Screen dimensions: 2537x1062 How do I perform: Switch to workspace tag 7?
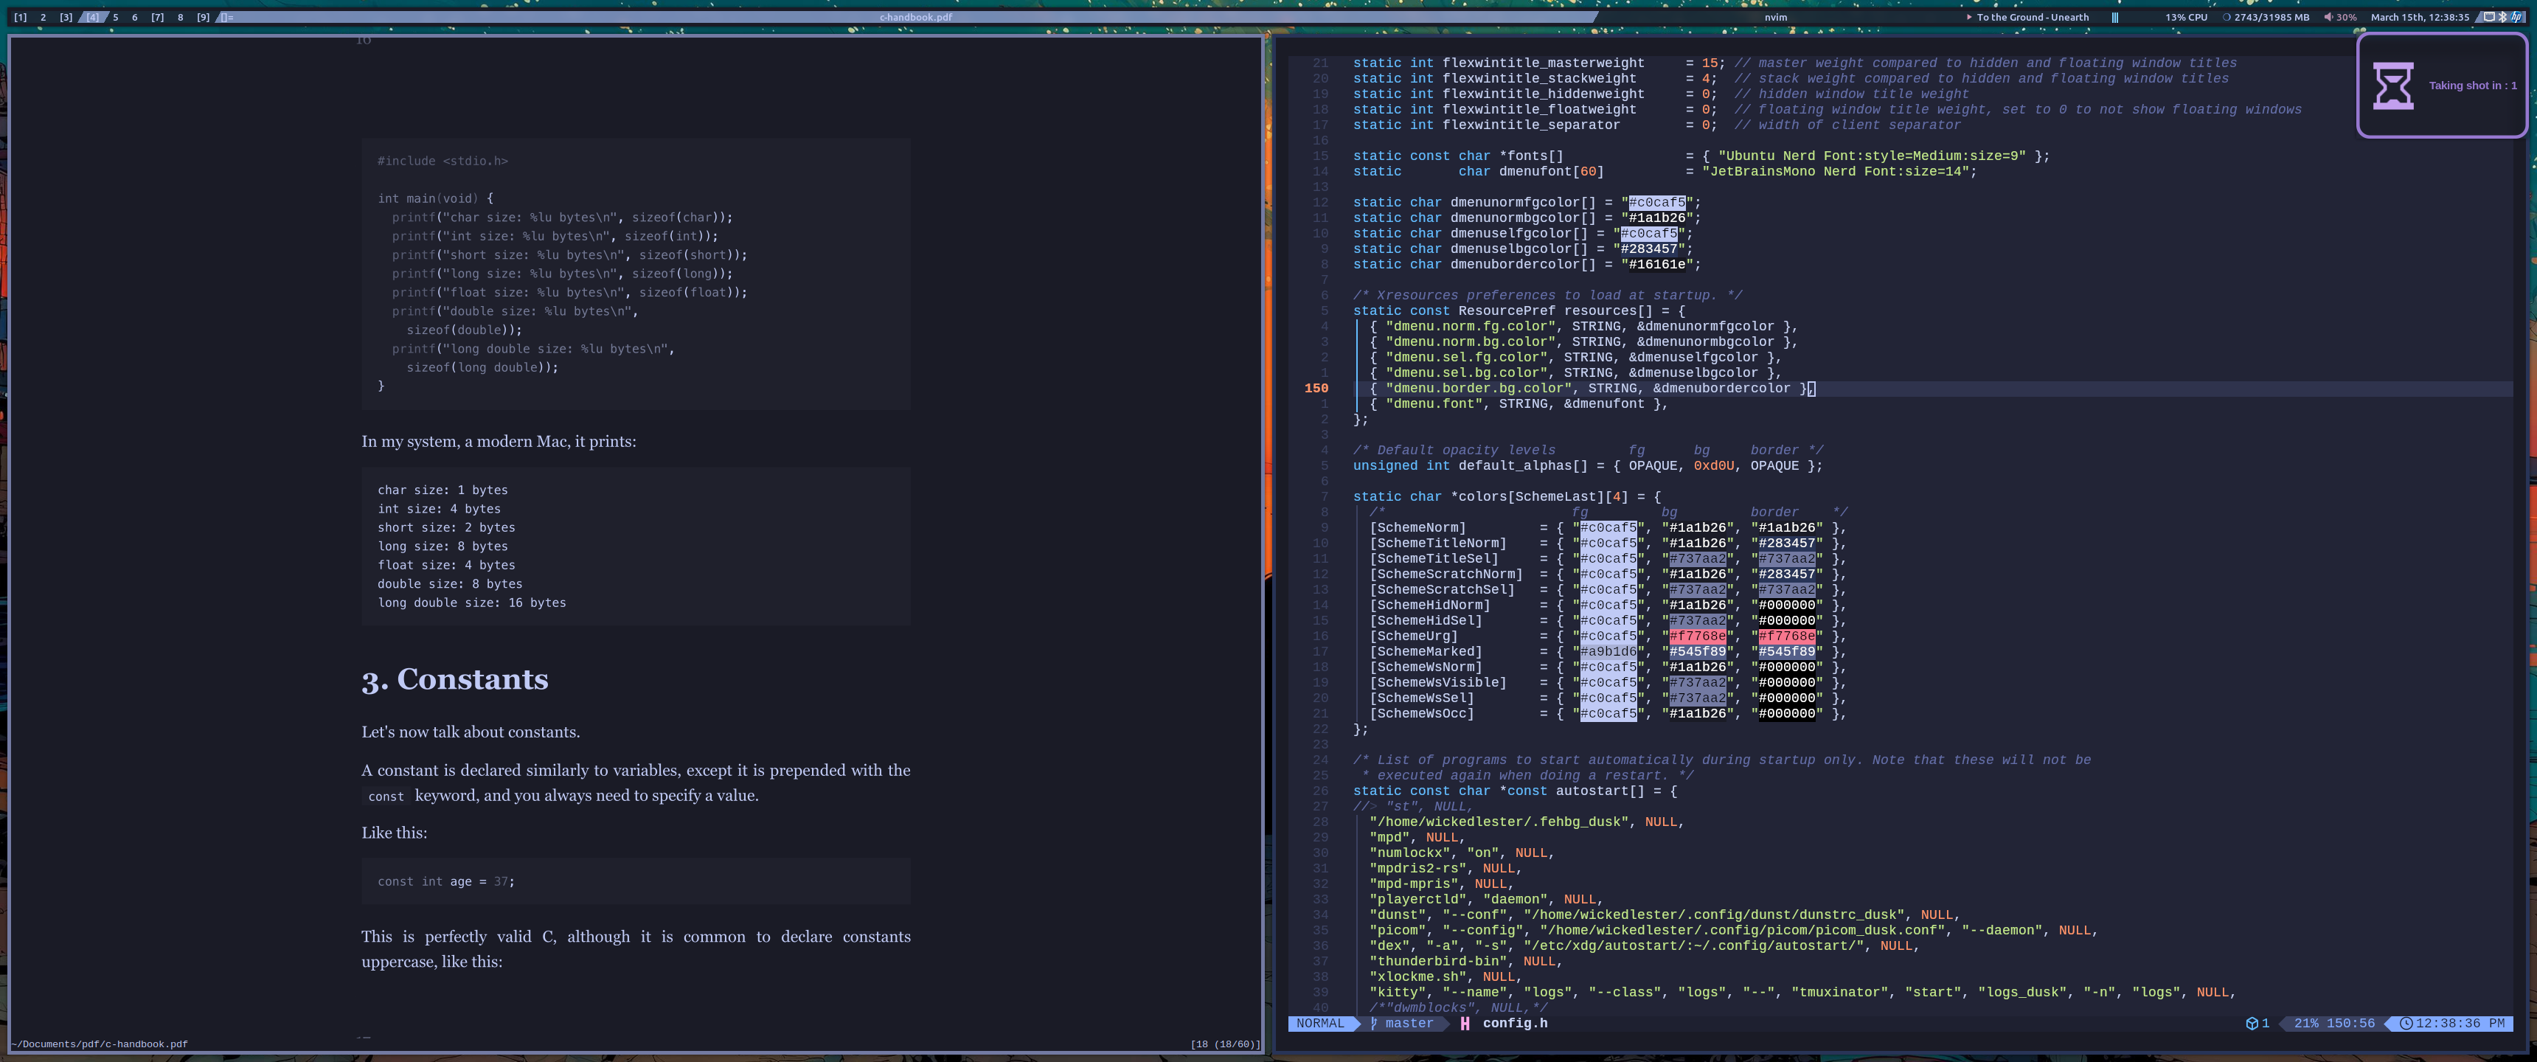[158, 17]
